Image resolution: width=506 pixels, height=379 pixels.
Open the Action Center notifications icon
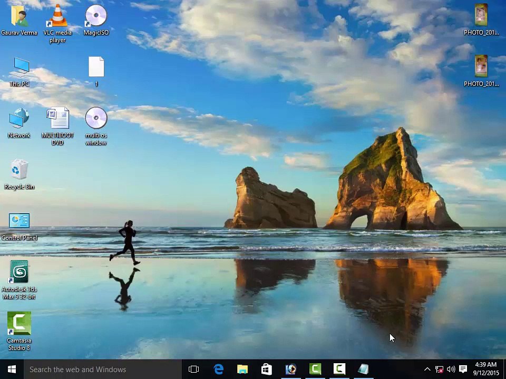(x=463, y=370)
